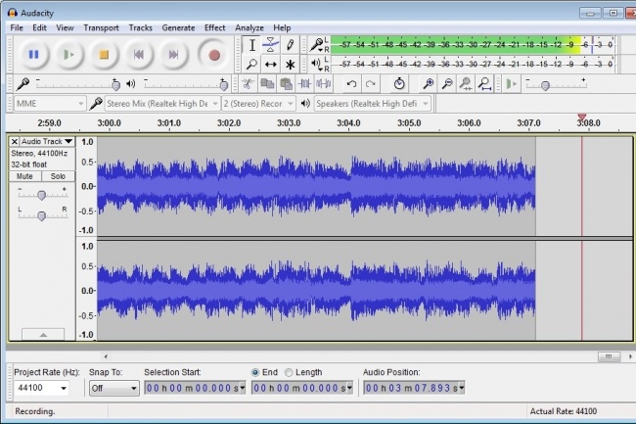Click the track gain slider handle
Viewport: 636px width, 424px height.
click(x=41, y=196)
